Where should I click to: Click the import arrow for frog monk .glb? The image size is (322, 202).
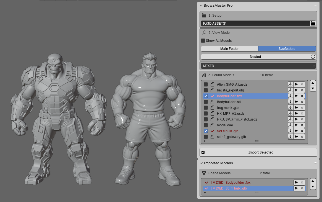[x=290, y=108]
